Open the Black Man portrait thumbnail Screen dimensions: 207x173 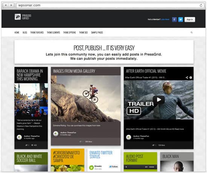point(177,166)
